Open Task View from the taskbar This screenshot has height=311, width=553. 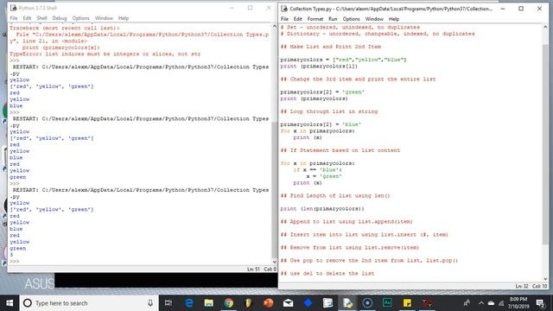[x=168, y=303]
